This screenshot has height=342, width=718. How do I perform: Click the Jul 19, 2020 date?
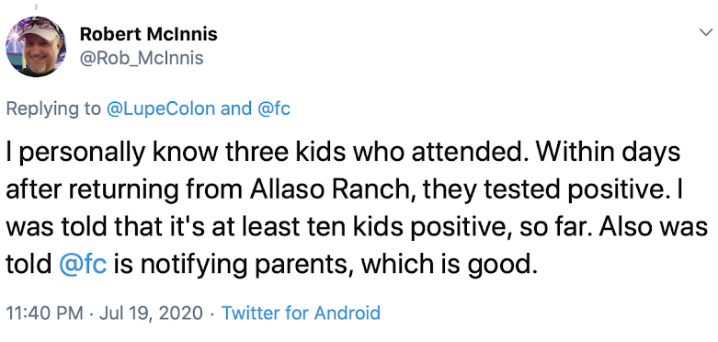(x=151, y=313)
